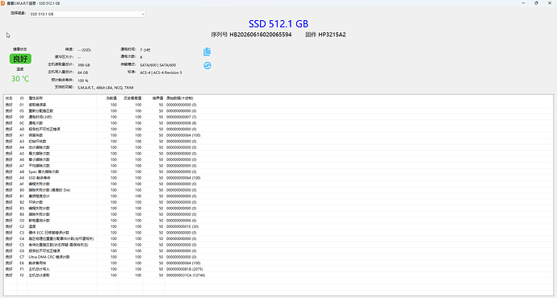Click the 7 小时 power-on time value

point(145,50)
